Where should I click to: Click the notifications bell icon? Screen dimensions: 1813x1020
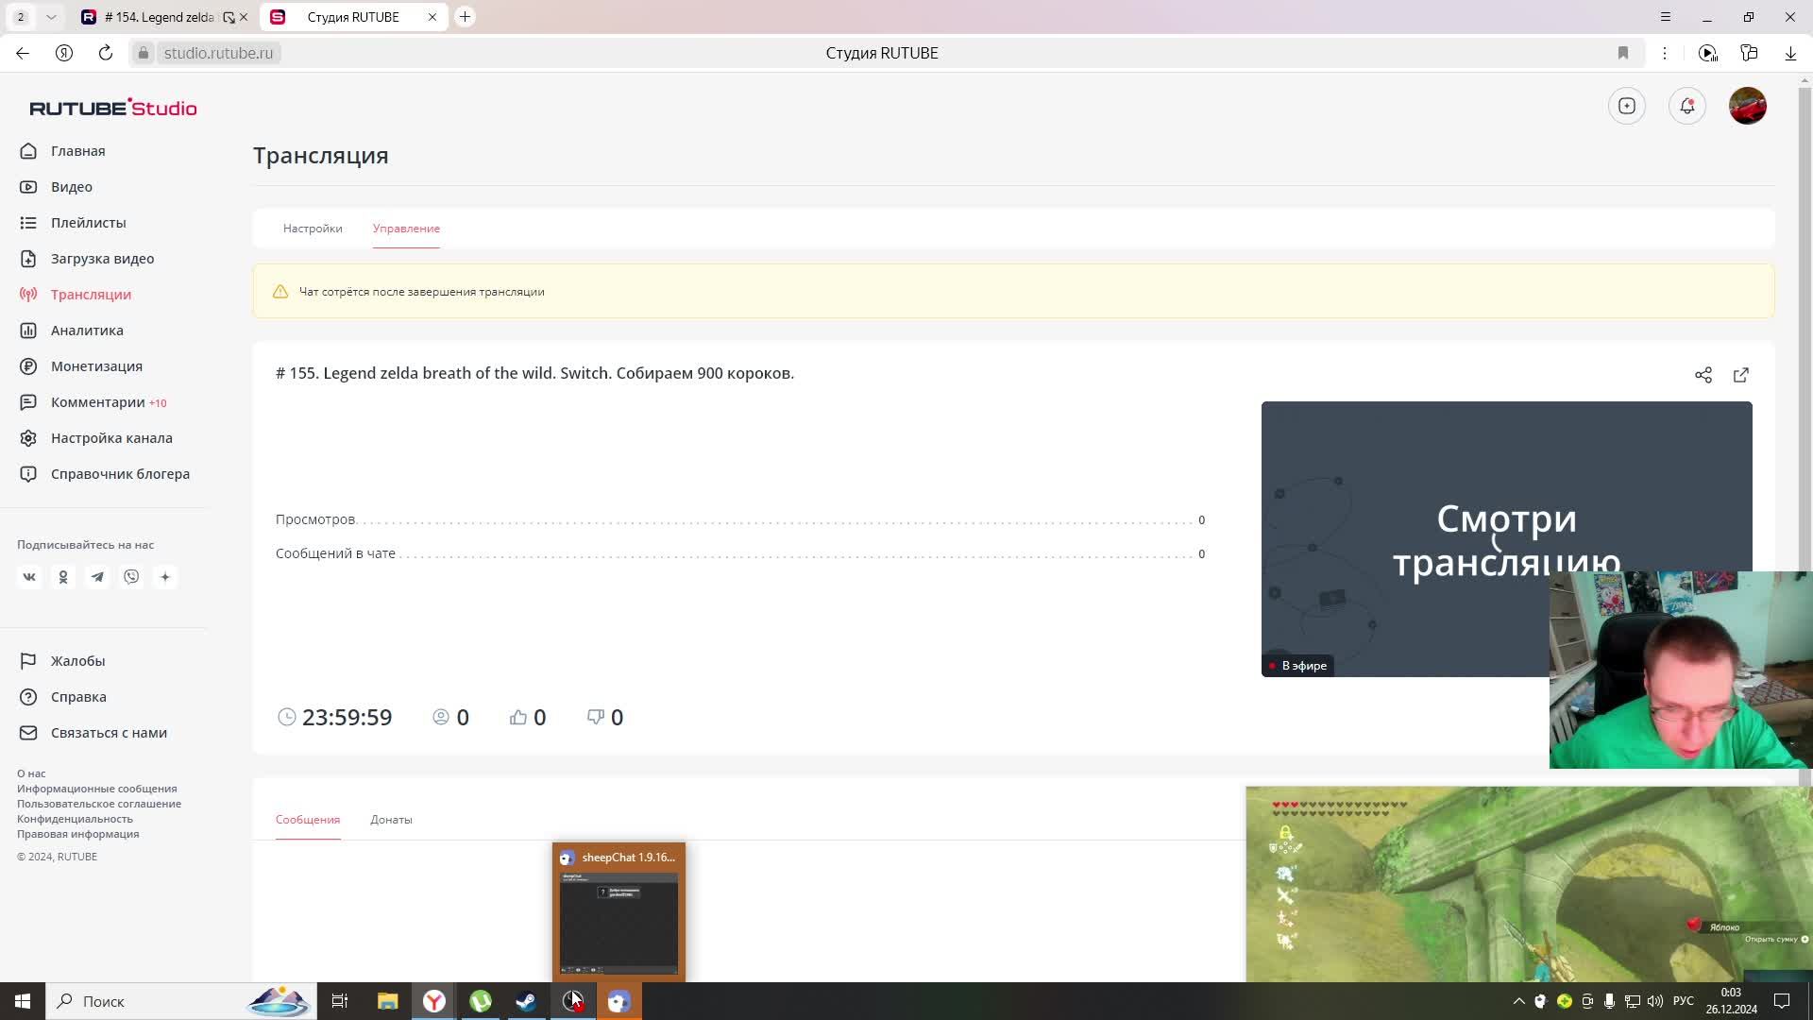(1686, 106)
